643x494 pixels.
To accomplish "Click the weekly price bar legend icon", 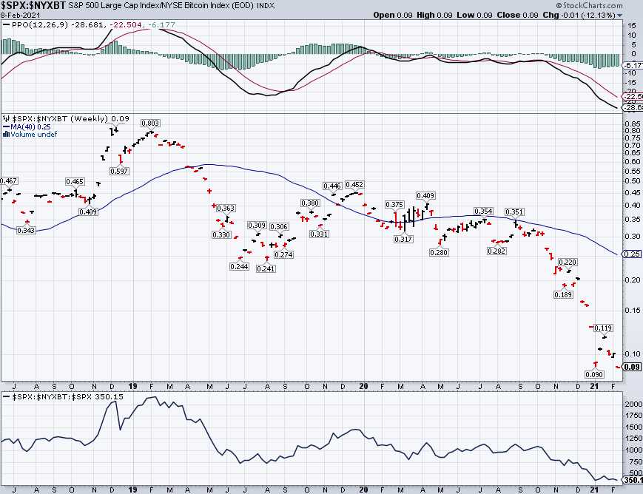I will coord(6,119).
